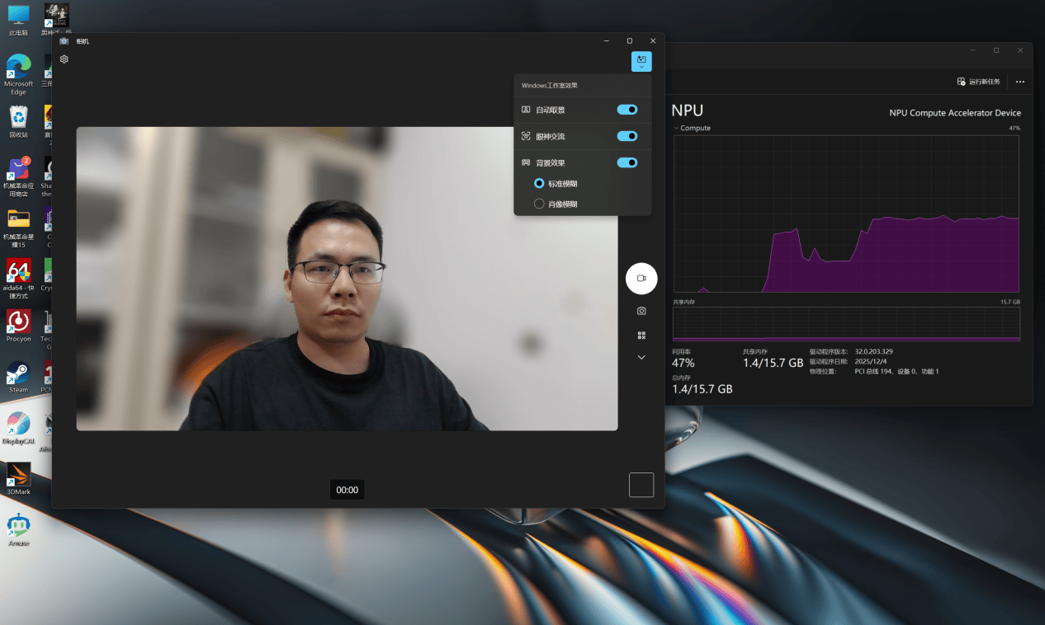Open the last capture thumbnail

[x=641, y=485]
